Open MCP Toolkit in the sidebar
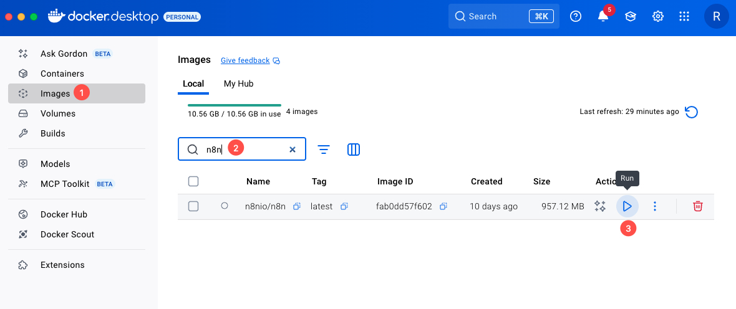Screen dimensions: 736x309 tap(77, 184)
